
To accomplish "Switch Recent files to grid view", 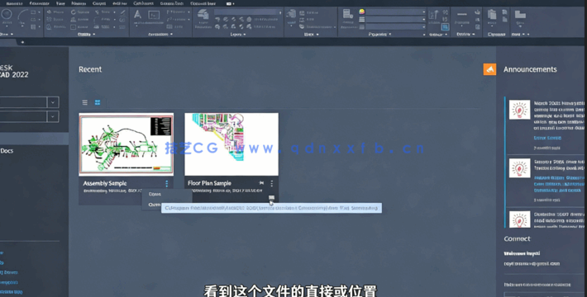I will pos(98,102).
